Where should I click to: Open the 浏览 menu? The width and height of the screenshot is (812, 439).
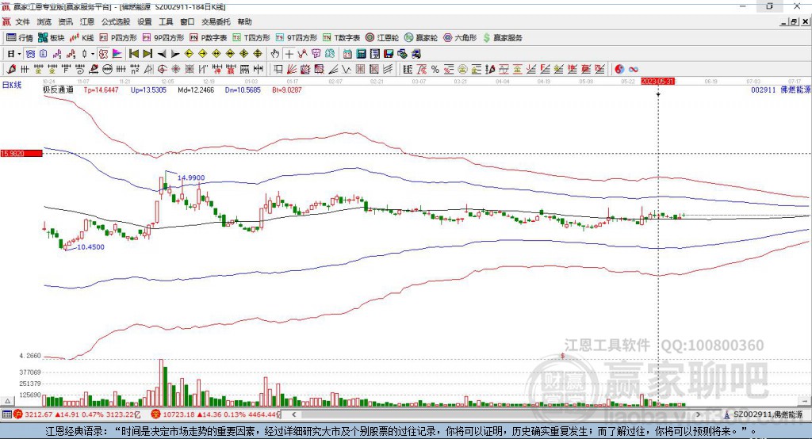(x=44, y=21)
